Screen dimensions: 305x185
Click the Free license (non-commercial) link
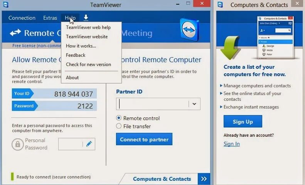pos(37,46)
